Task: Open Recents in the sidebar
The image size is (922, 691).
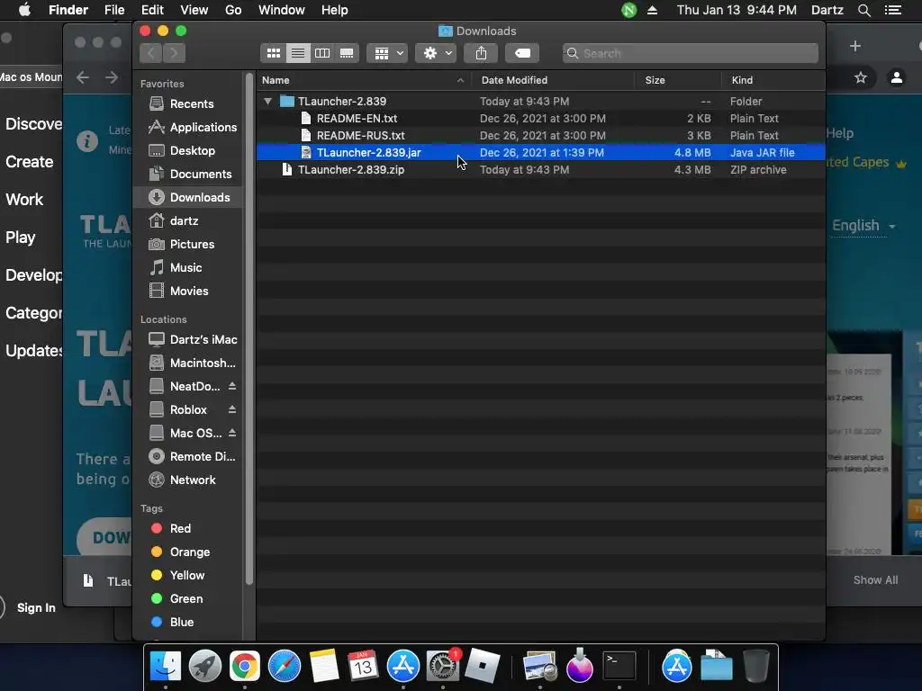Action: click(x=188, y=104)
